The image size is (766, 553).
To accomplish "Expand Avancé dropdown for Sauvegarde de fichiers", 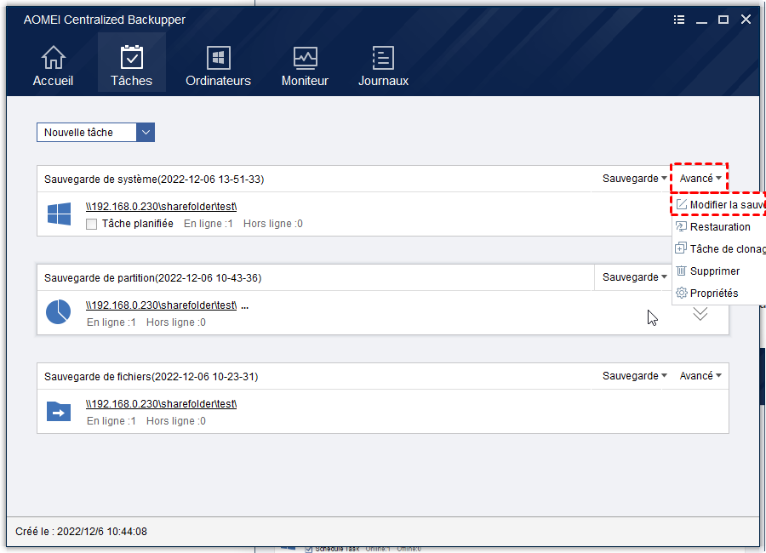I will click(x=700, y=376).
